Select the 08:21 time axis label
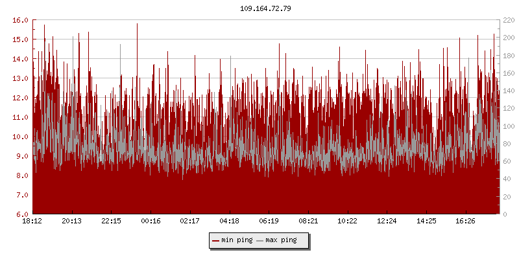 (309, 221)
